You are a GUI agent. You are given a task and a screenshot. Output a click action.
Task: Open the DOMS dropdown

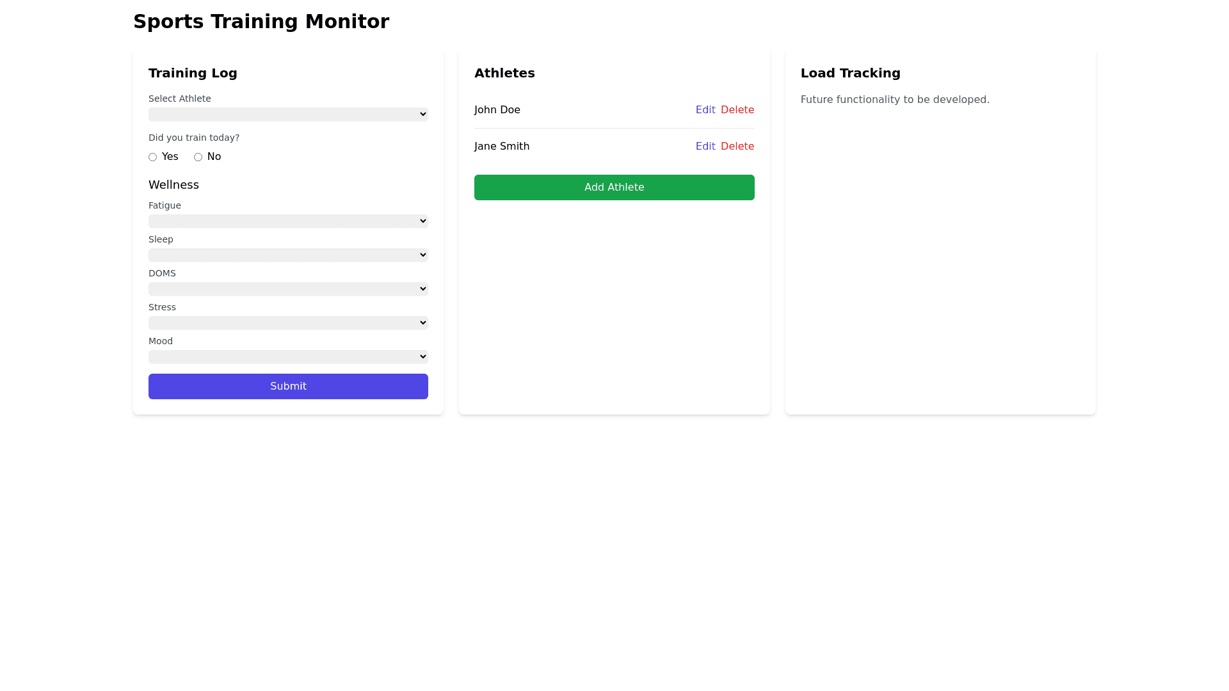[288, 289]
